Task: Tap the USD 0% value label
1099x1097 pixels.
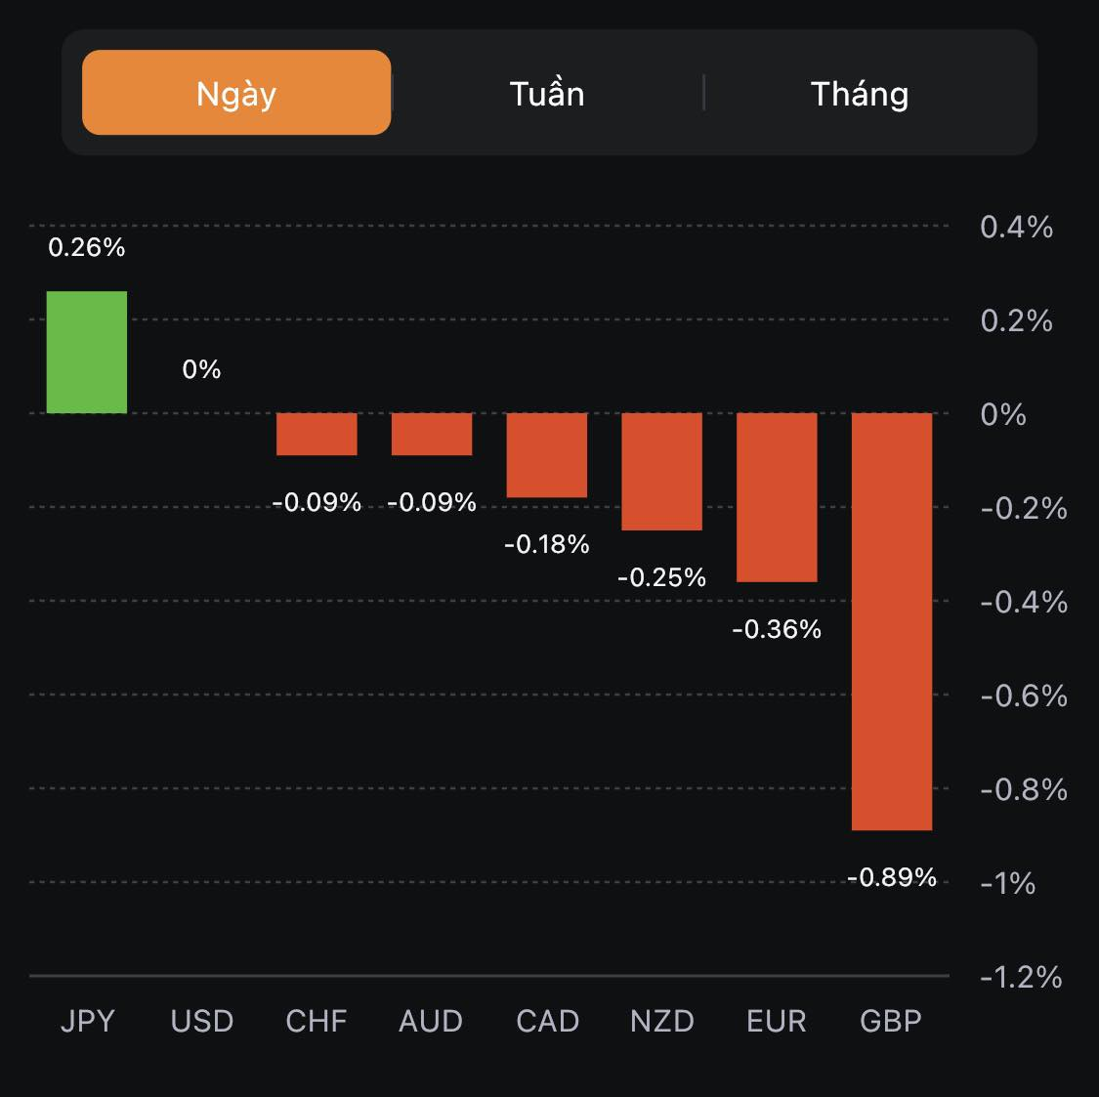Action: point(201,369)
